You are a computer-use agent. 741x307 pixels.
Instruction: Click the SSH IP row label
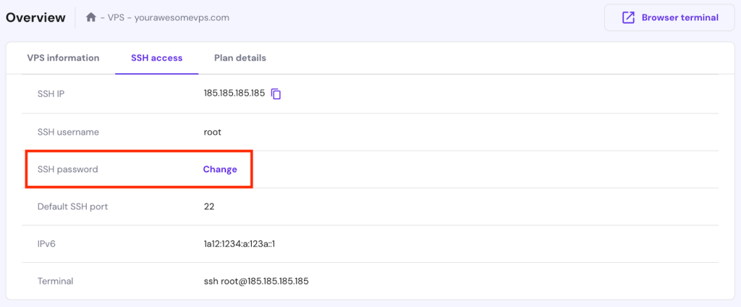51,94
